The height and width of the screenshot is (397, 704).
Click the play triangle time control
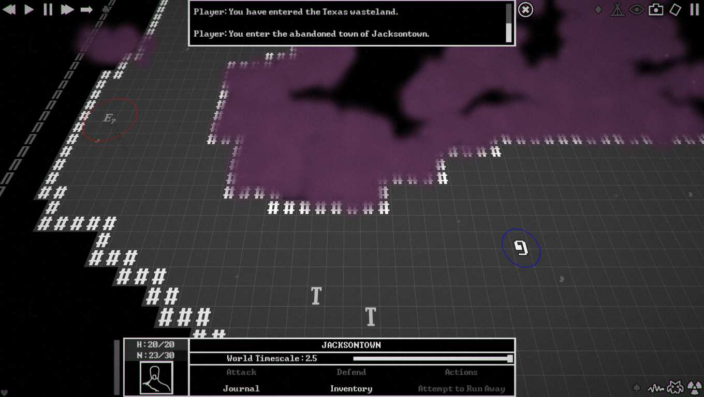[x=29, y=9]
